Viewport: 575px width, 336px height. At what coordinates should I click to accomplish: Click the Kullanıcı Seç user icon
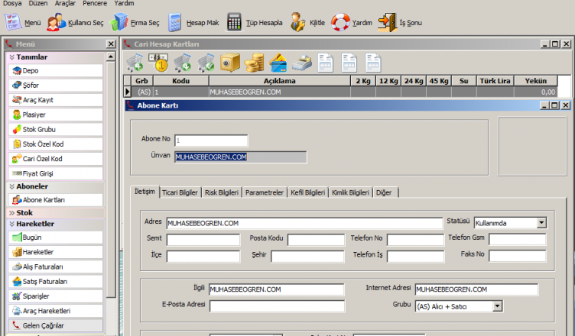(56, 22)
